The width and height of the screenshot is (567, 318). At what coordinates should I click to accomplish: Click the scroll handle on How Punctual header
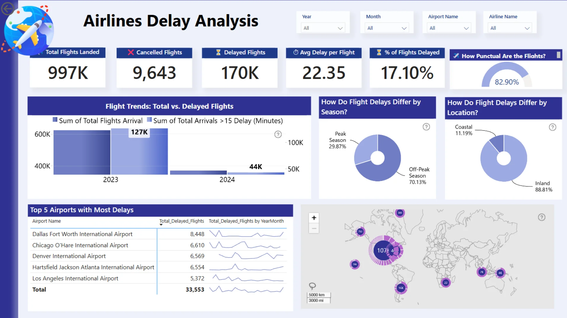click(558, 55)
